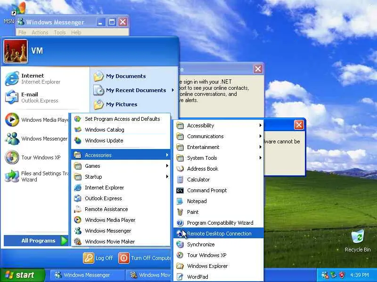Open Actions menu in Windows Messenger
377x282 pixels.
click(40, 32)
